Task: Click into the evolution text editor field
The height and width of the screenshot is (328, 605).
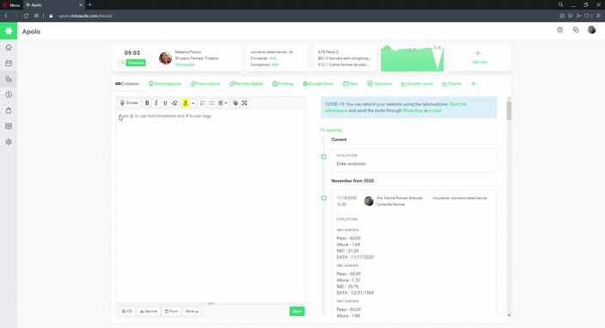Action: (211, 206)
